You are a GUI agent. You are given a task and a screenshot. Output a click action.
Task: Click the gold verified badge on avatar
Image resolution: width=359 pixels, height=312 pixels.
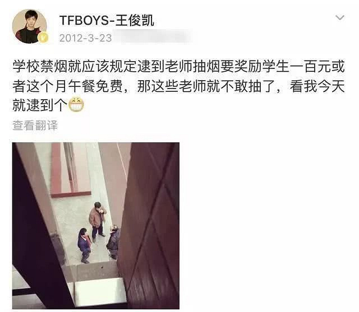[43, 38]
